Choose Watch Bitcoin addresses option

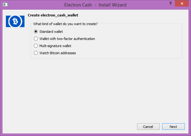55,53
